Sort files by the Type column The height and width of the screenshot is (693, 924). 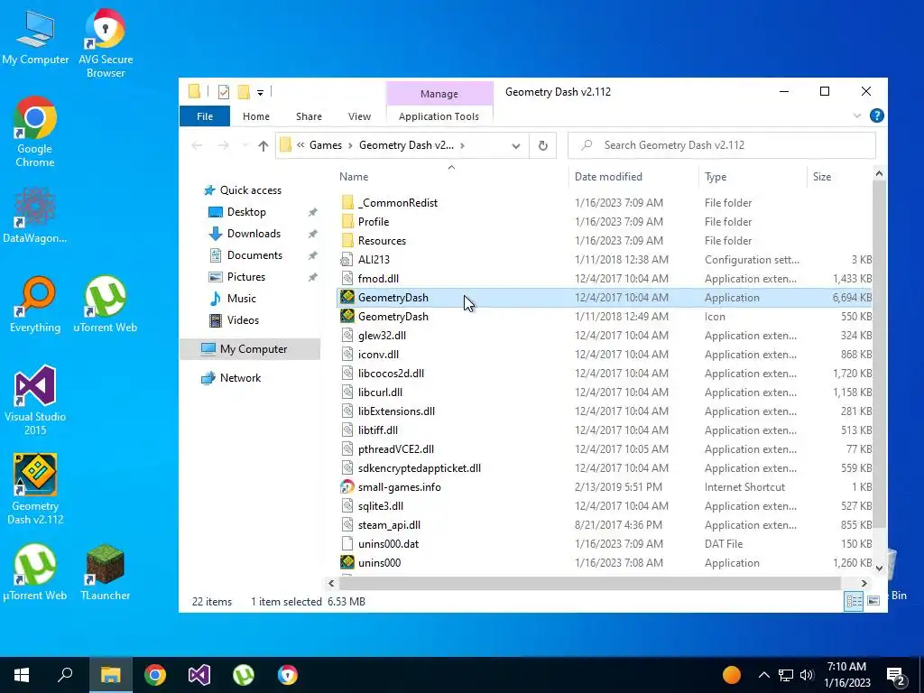pos(753,177)
